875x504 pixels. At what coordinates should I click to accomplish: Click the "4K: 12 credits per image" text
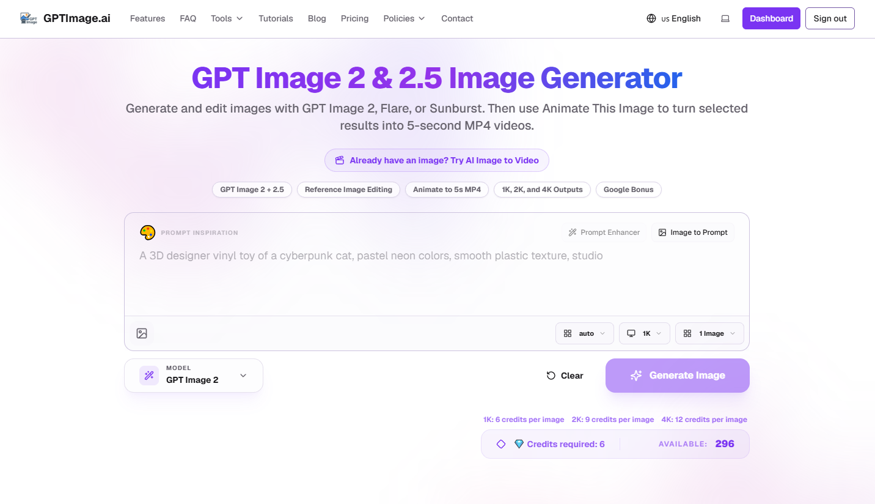click(704, 420)
